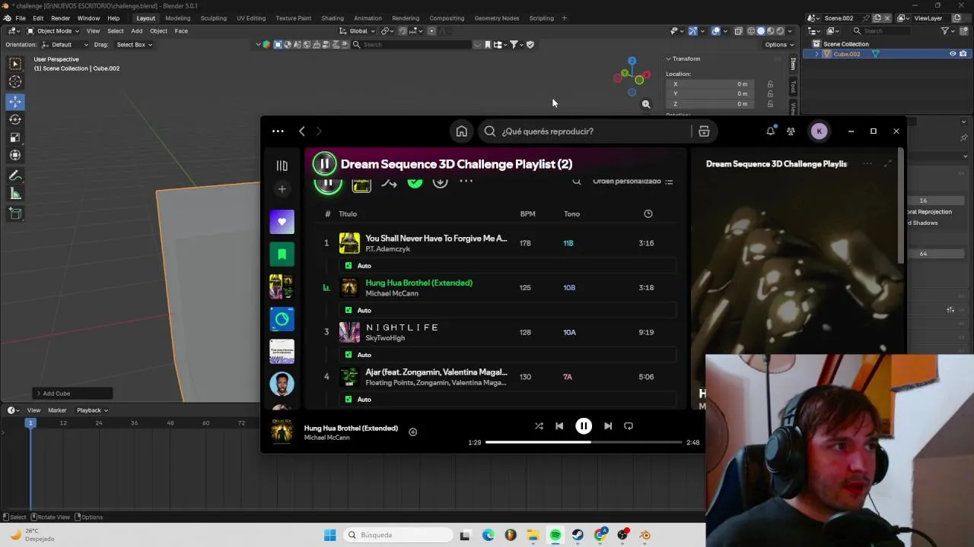Switch to the Modeling workspace tab
The width and height of the screenshot is (974, 547).
click(177, 18)
